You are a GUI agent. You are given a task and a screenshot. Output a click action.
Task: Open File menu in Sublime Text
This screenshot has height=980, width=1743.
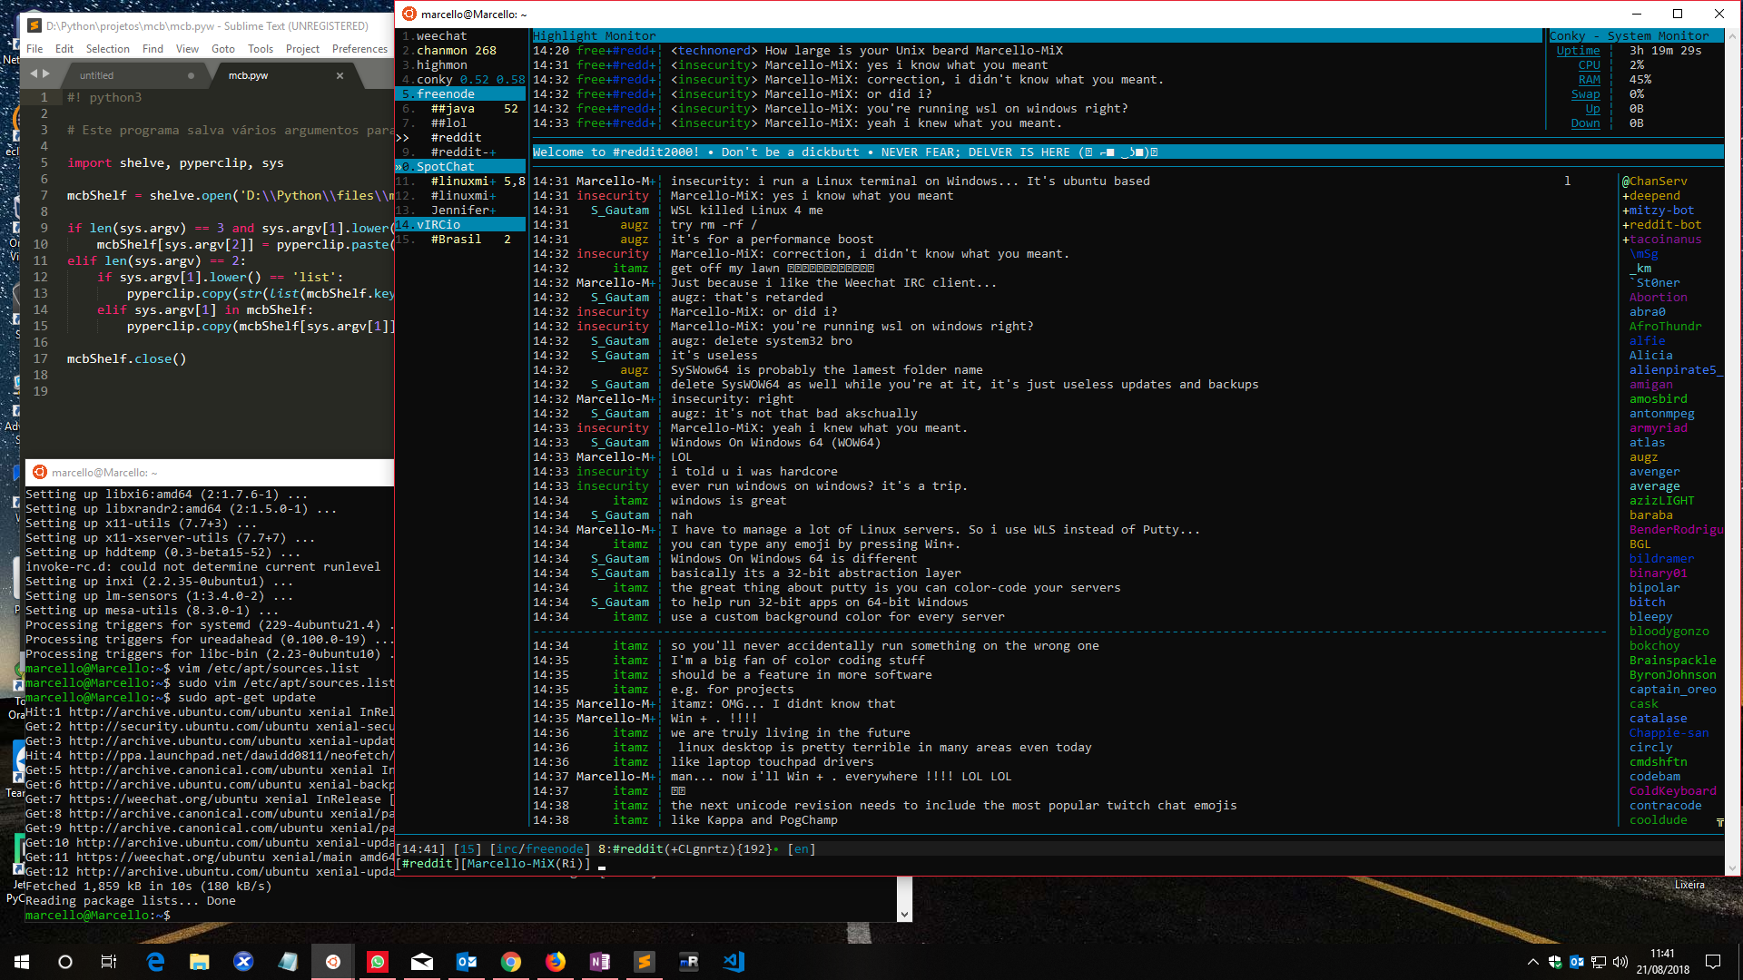click(x=34, y=49)
